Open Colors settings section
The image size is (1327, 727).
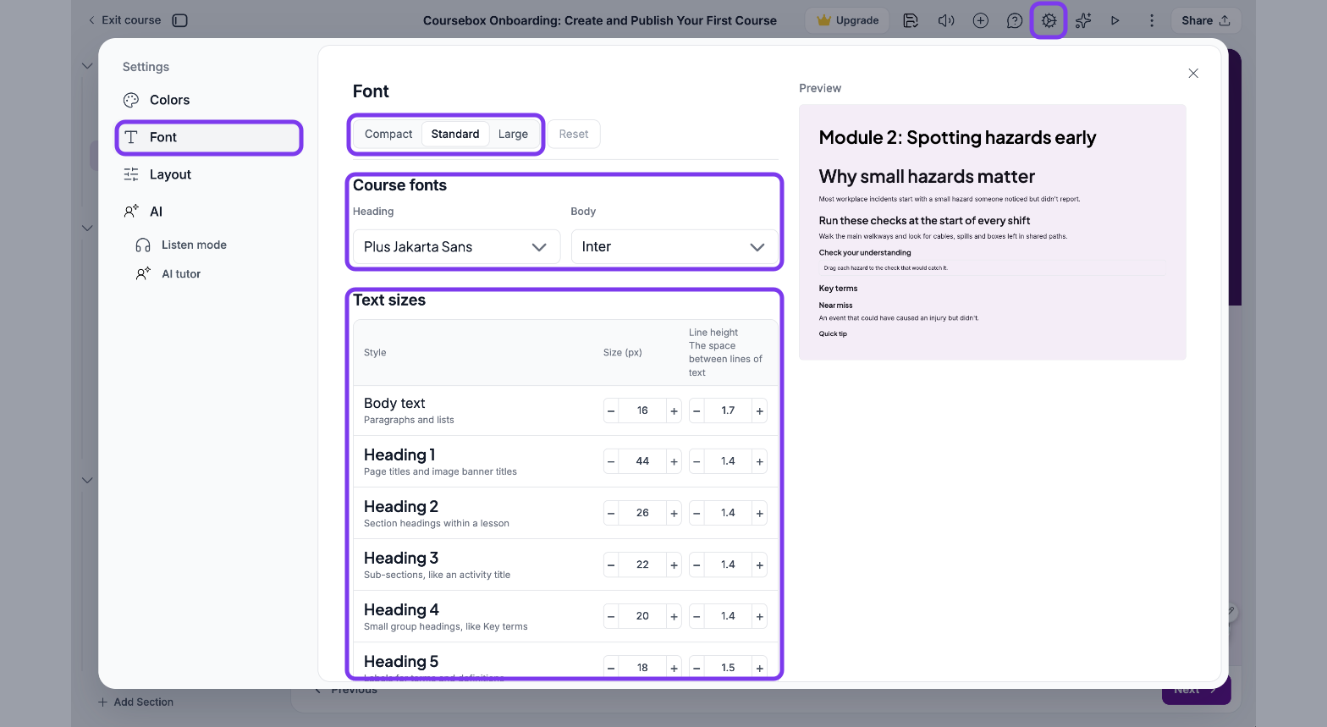pos(209,100)
